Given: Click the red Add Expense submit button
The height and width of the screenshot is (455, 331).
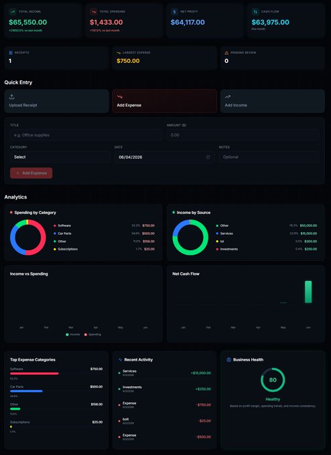Looking at the screenshot, I should [31, 173].
